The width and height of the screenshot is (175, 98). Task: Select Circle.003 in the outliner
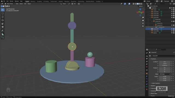tap(156, 16)
